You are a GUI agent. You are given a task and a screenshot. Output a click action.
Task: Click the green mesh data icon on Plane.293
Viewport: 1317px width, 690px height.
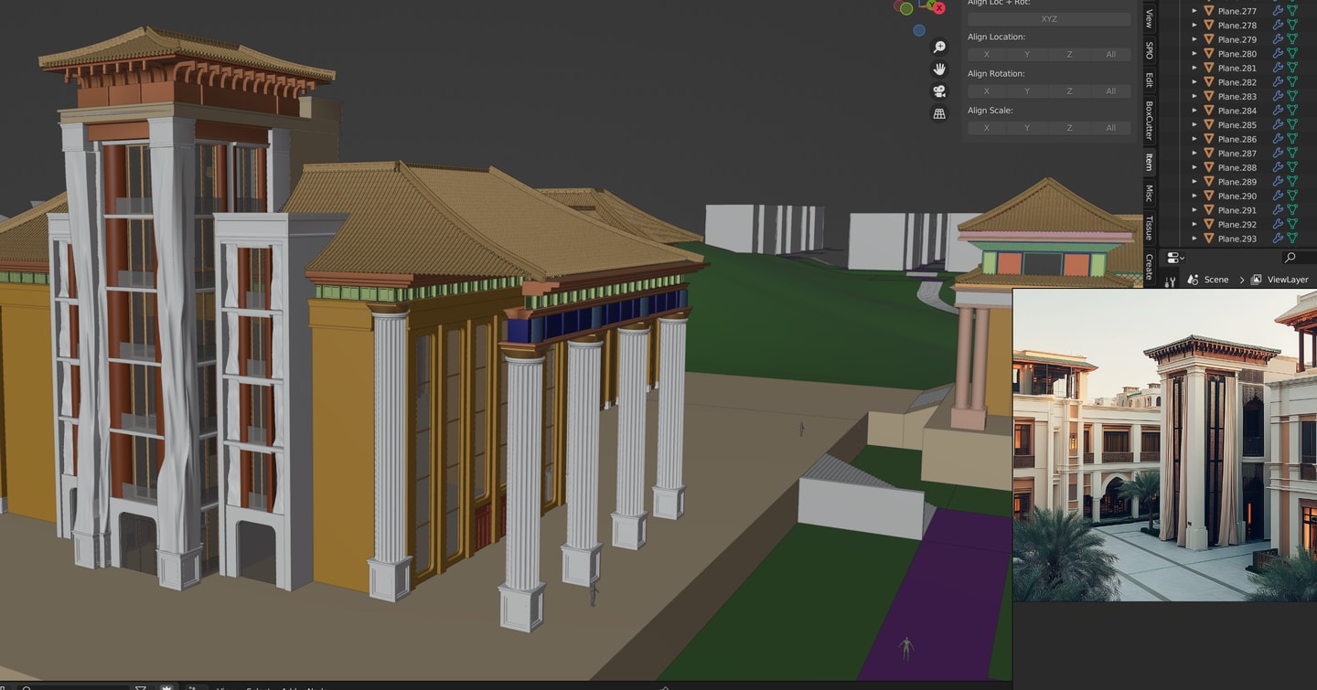click(1292, 239)
